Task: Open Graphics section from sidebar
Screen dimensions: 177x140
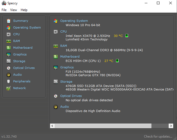Action: click(20, 54)
